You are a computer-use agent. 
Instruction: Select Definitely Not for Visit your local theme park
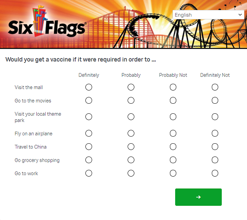pyautogui.click(x=215, y=117)
